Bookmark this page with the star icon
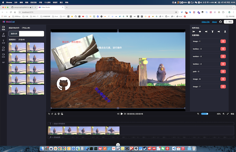 (176, 12)
